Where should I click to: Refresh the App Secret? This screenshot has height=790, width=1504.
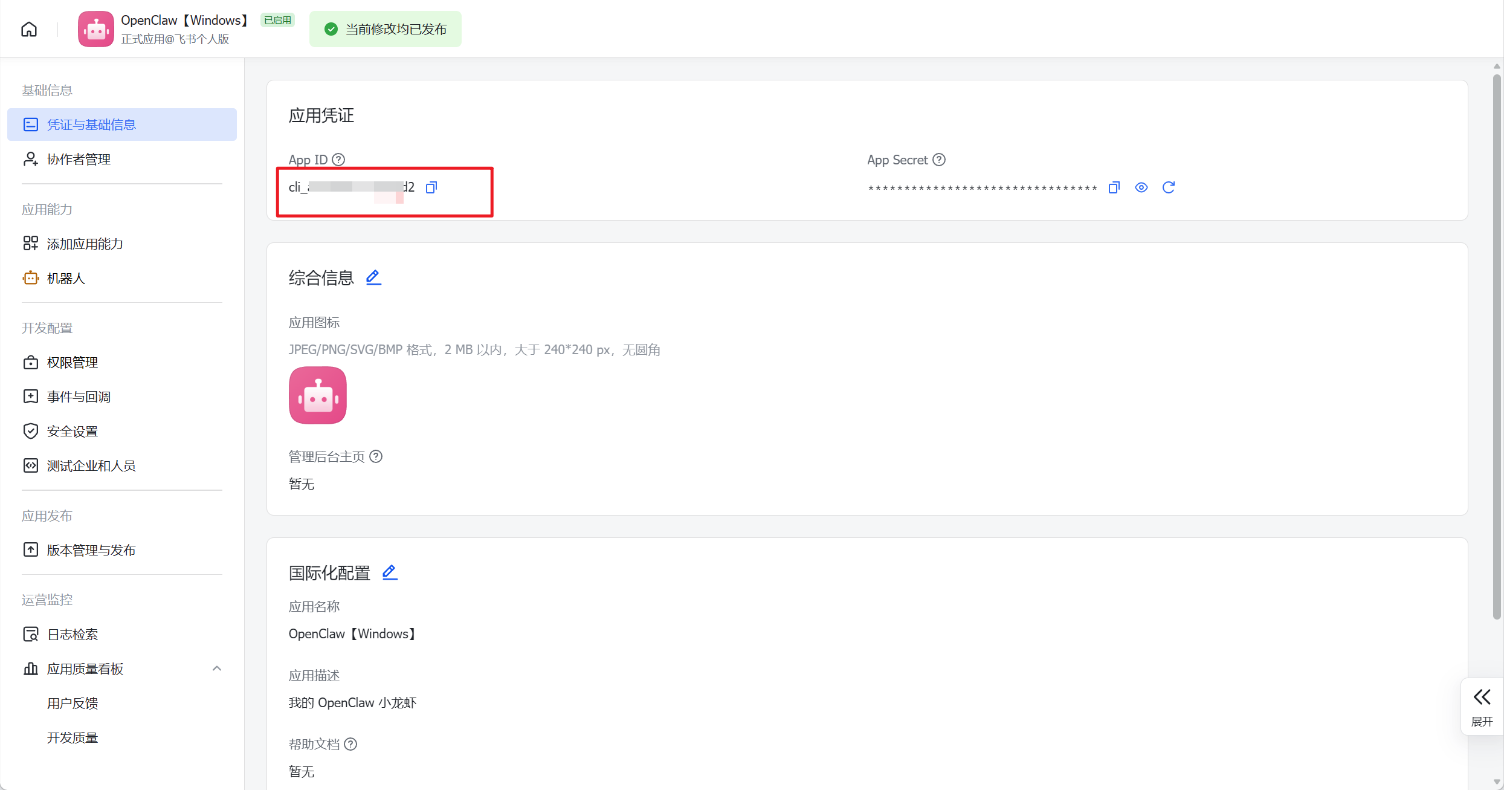point(1168,187)
